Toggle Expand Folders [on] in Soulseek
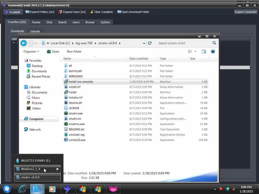The image size is (259, 194). (40, 12)
